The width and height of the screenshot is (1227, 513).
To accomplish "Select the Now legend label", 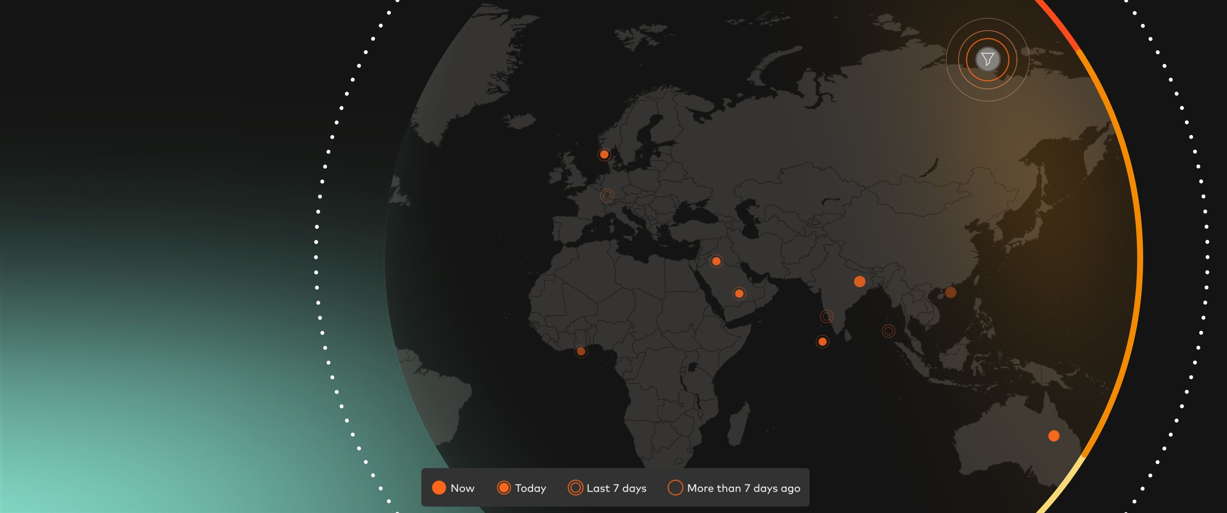I will coord(462,488).
